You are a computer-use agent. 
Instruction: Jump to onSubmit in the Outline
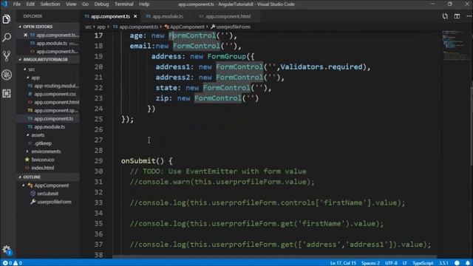tap(47, 194)
